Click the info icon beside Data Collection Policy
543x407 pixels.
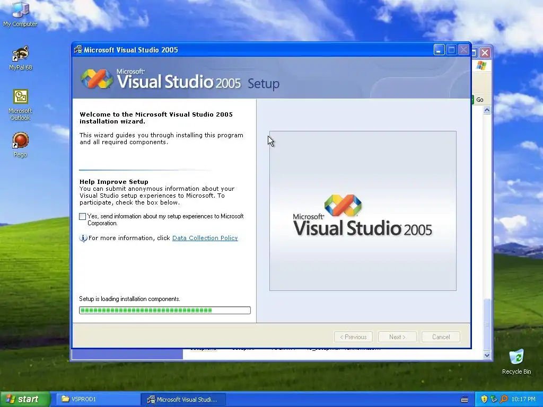[83, 238]
